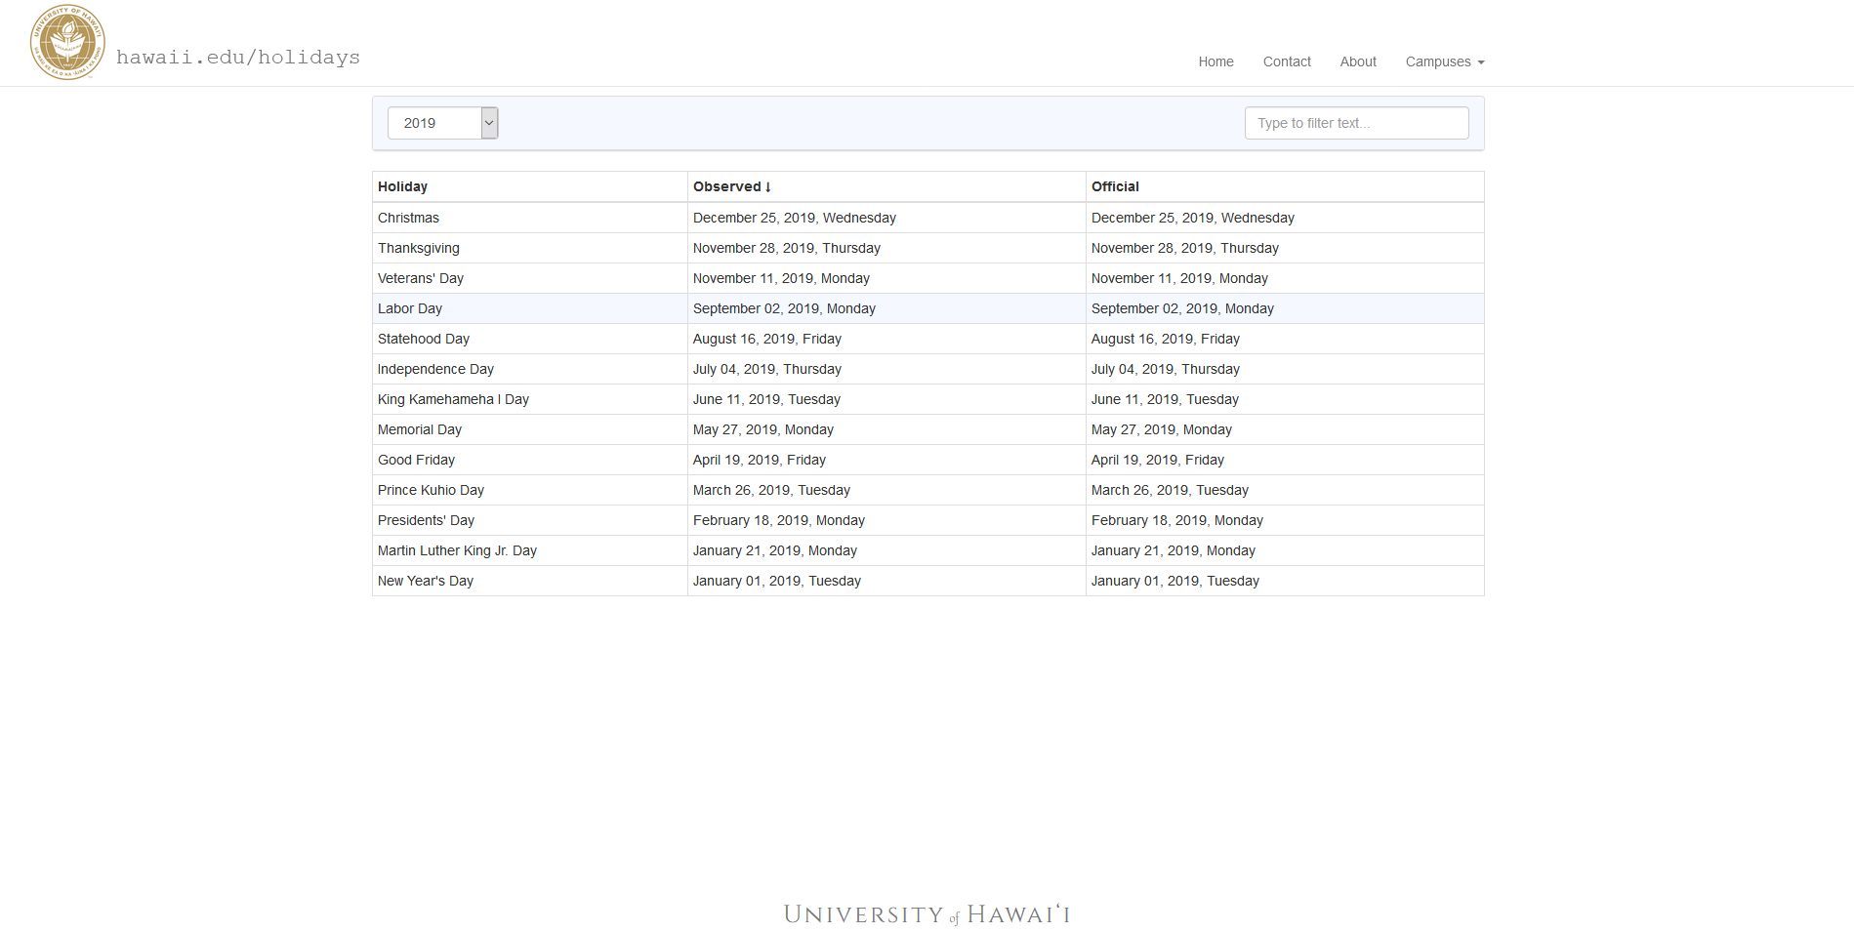Click the Prince Kuhio Day entry
The image size is (1854, 932).
point(431,490)
